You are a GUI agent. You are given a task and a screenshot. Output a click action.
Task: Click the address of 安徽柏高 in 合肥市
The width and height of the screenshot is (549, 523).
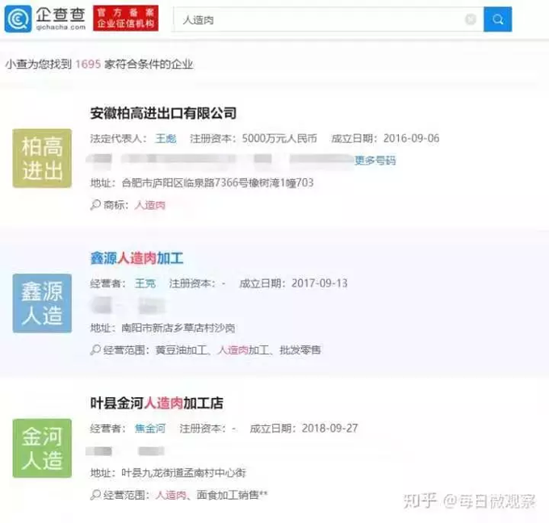coord(217,183)
